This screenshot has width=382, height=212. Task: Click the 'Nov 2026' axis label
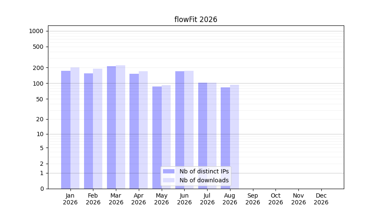pyautogui.click(x=298, y=199)
